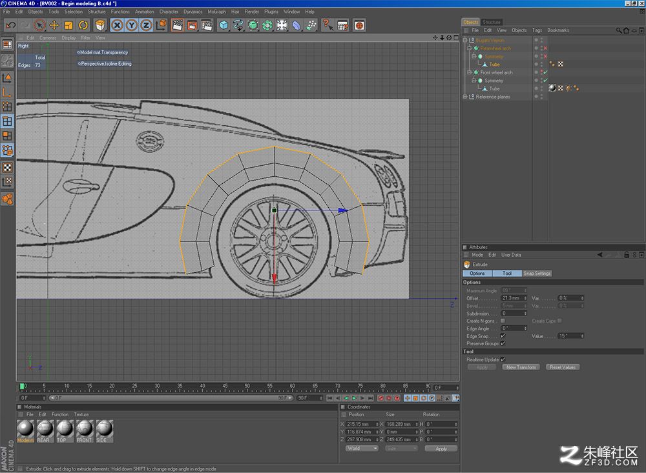Open the MoGraph menu
Viewport: 646px width, 473px height.
[216, 12]
